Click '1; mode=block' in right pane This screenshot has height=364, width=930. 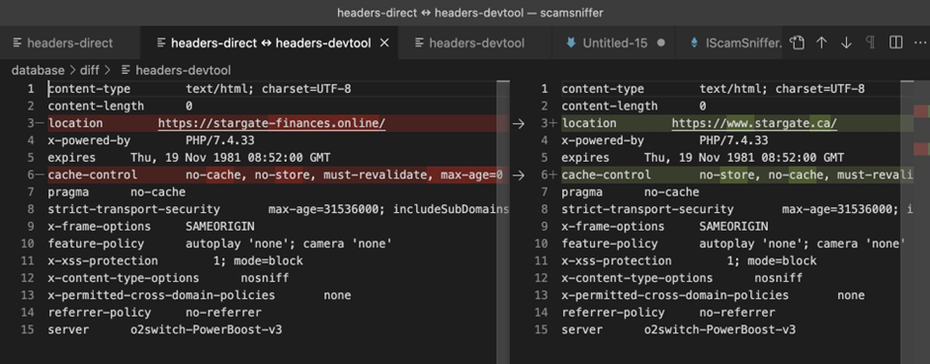pos(772,261)
